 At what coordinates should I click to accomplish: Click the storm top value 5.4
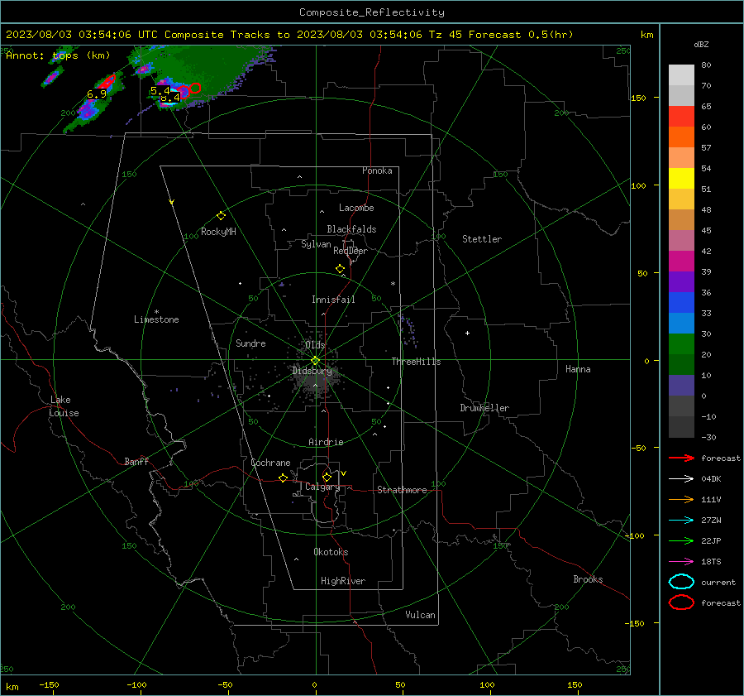click(x=160, y=90)
